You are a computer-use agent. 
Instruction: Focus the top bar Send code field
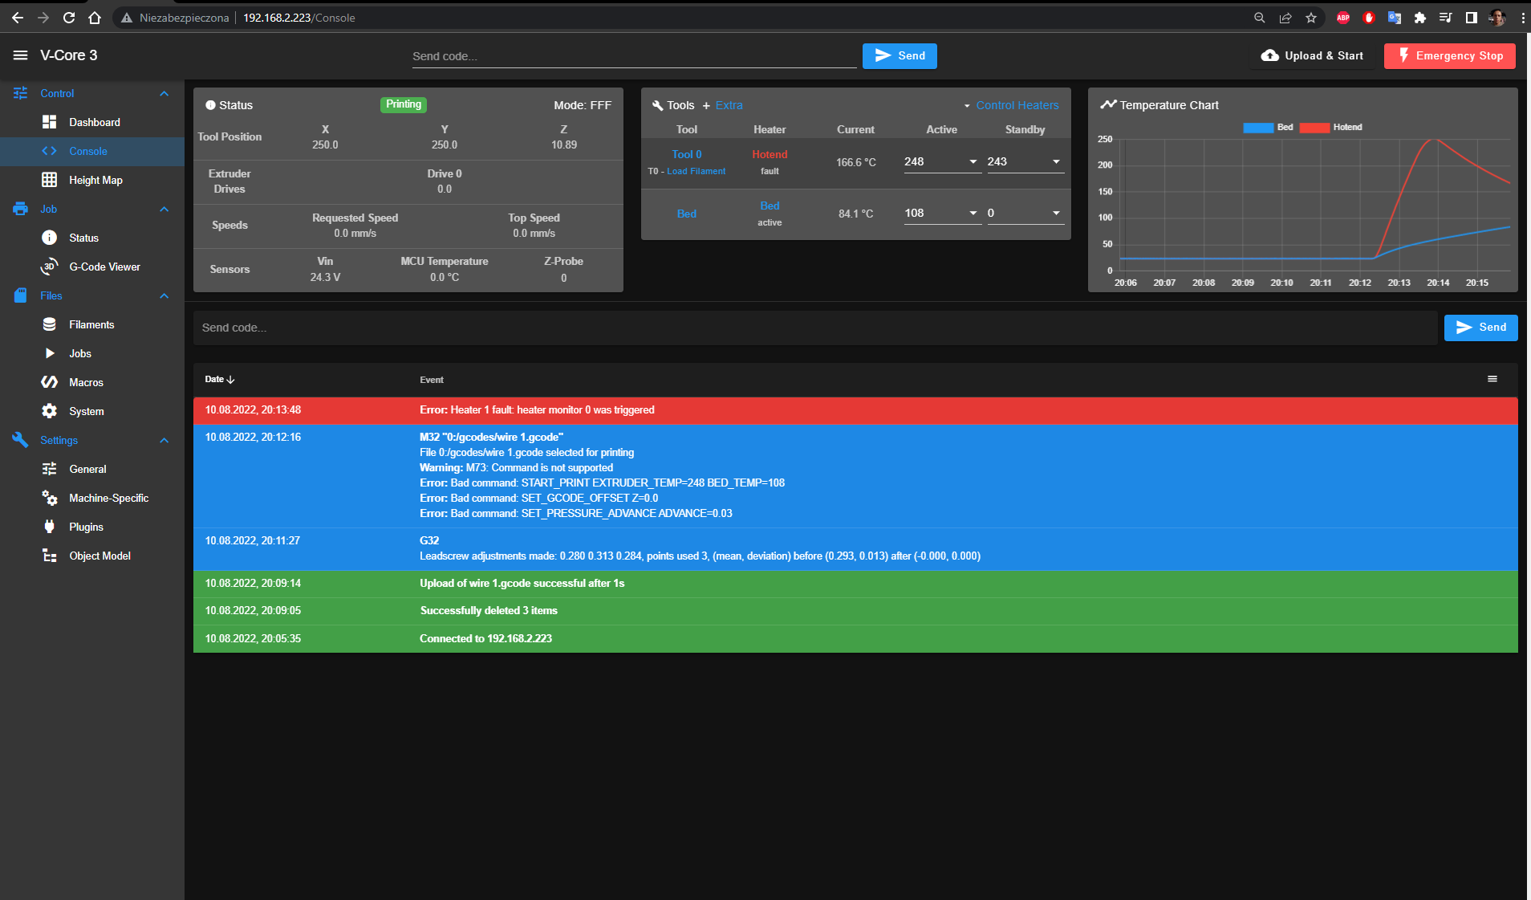[x=634, y=56]
